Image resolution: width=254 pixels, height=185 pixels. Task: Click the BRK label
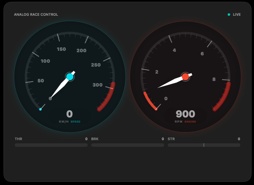point(95,139)
